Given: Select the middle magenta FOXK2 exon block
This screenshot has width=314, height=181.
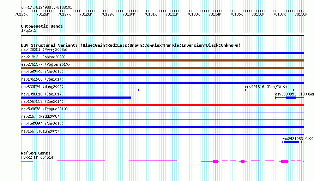Looking at the screenshot, I should (x=242, y=162).
